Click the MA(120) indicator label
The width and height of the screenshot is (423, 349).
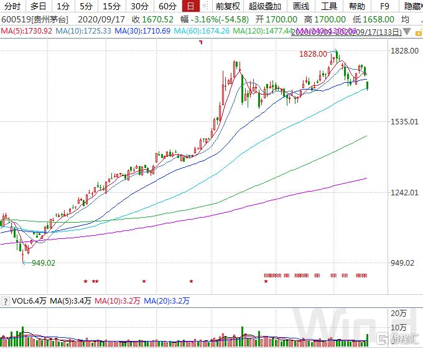click(x=263, y=30)
